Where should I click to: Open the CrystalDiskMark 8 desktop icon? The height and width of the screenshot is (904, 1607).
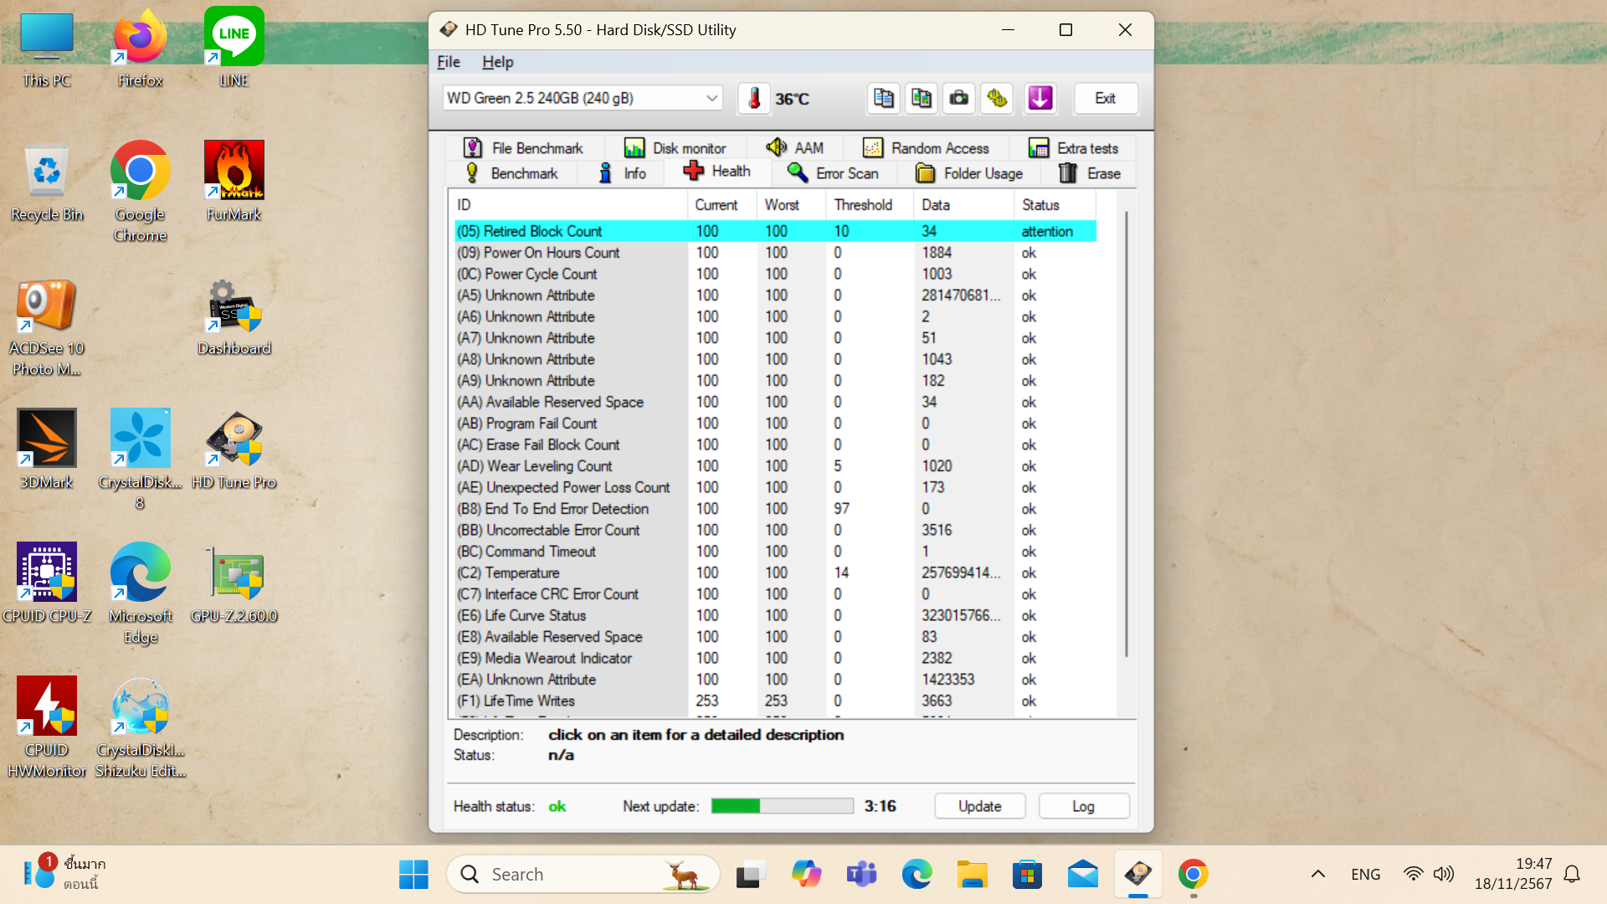pos(141,460)
